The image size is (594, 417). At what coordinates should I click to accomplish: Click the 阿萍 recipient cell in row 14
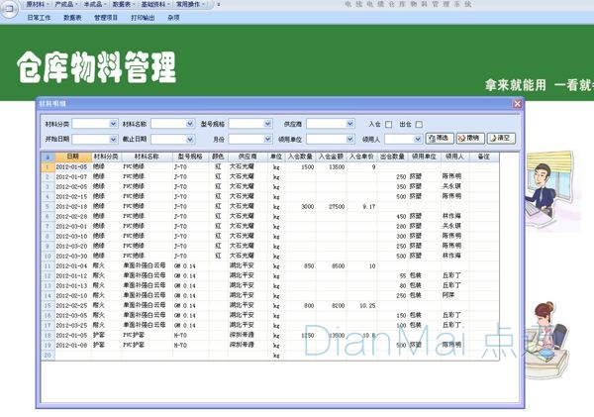[x=455, y=295]
